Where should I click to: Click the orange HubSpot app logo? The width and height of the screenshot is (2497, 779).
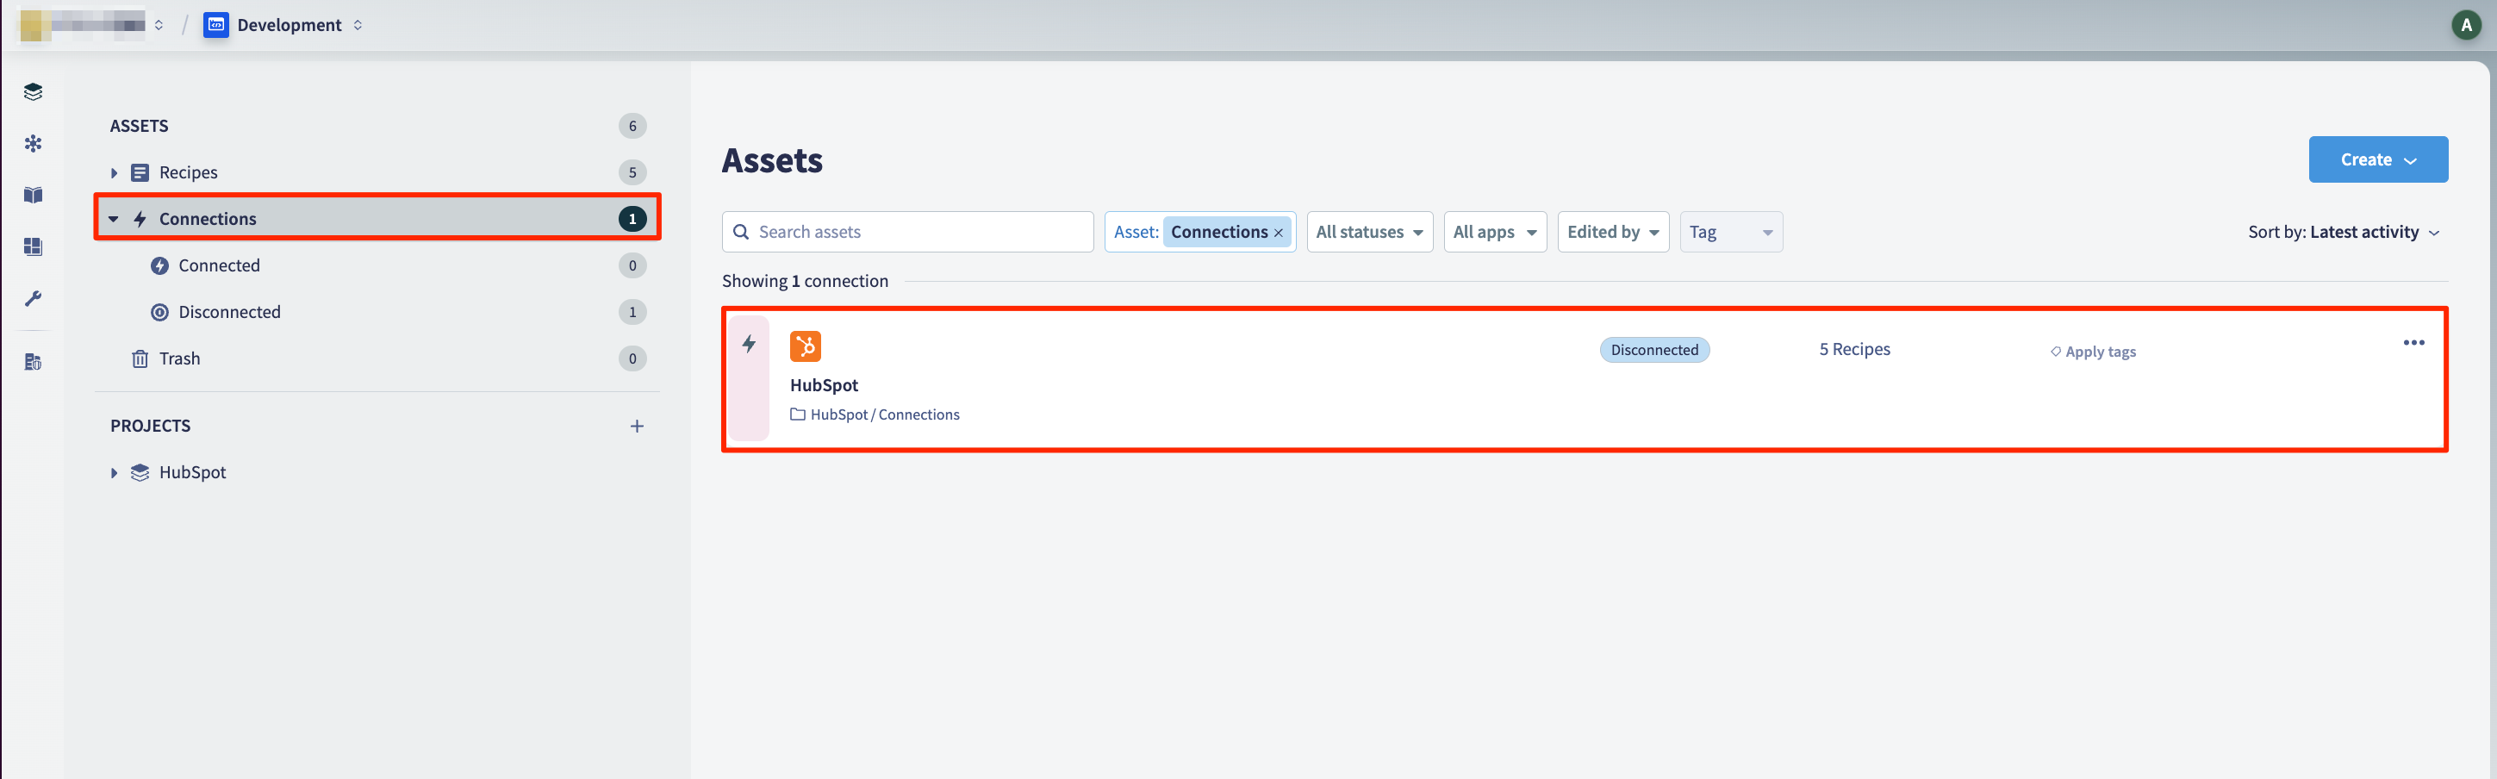[805, 346]
